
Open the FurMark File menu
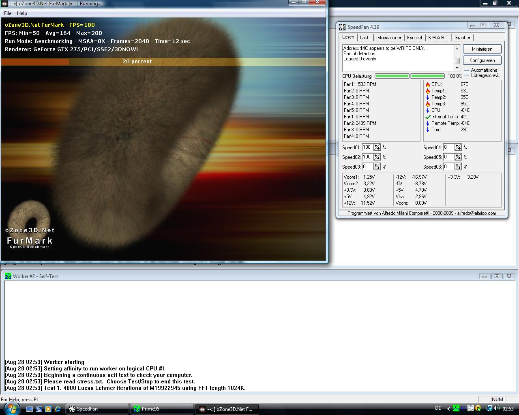[x=8, y=13]
